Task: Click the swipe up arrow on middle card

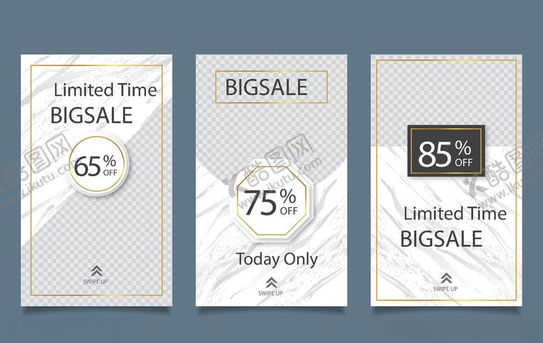Action: [x=271, y=282]
